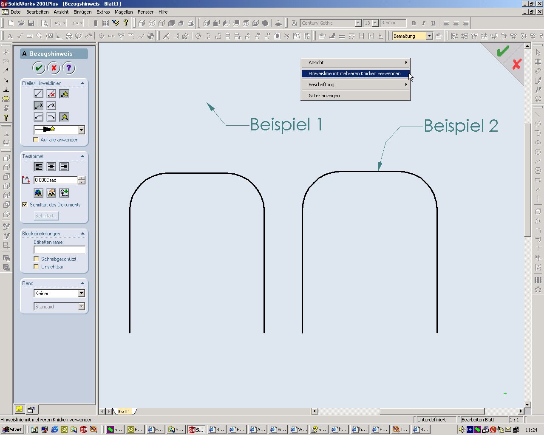
Task: Click the green OK checkmark in Bezugshinweis panel
Action: [x=39, y=68]
